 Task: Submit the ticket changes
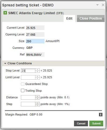pyautogui.click(x=96, y=123)
